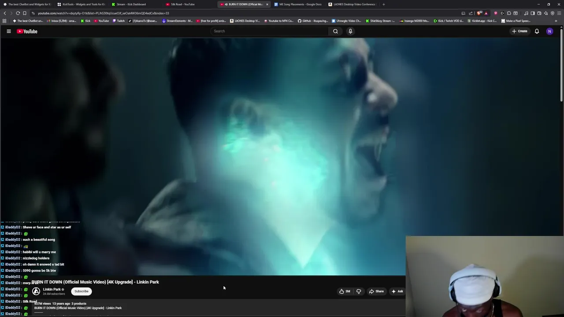Click the video title BURN IT DOWN
This screenshot has width=564, height=317.
(x=95, y=282)
